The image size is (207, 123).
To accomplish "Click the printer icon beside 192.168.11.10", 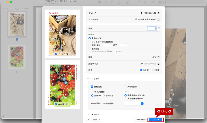I will (141, 13).
